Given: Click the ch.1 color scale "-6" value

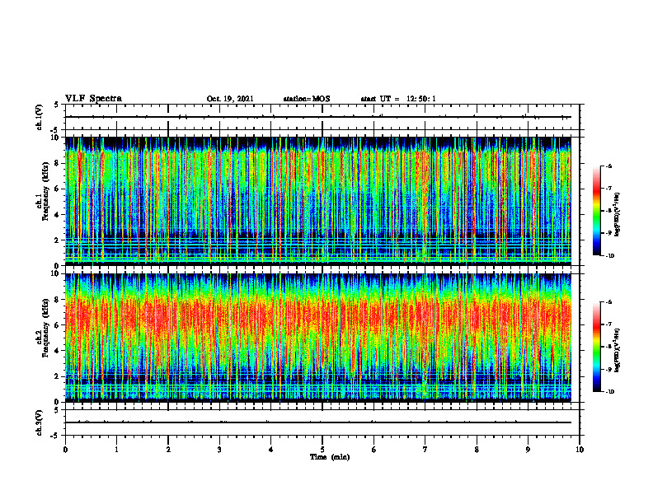Looking at the screenshot, I should point(608,166).
